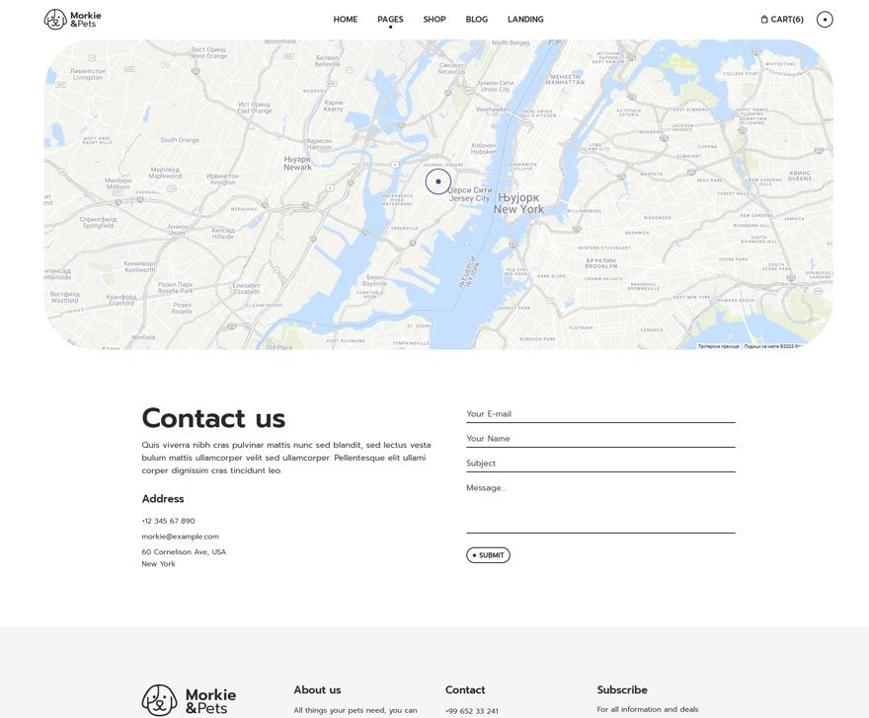Open the Landing menu item
This screenshot has width=869, height=718.
[x=525, y=20]
